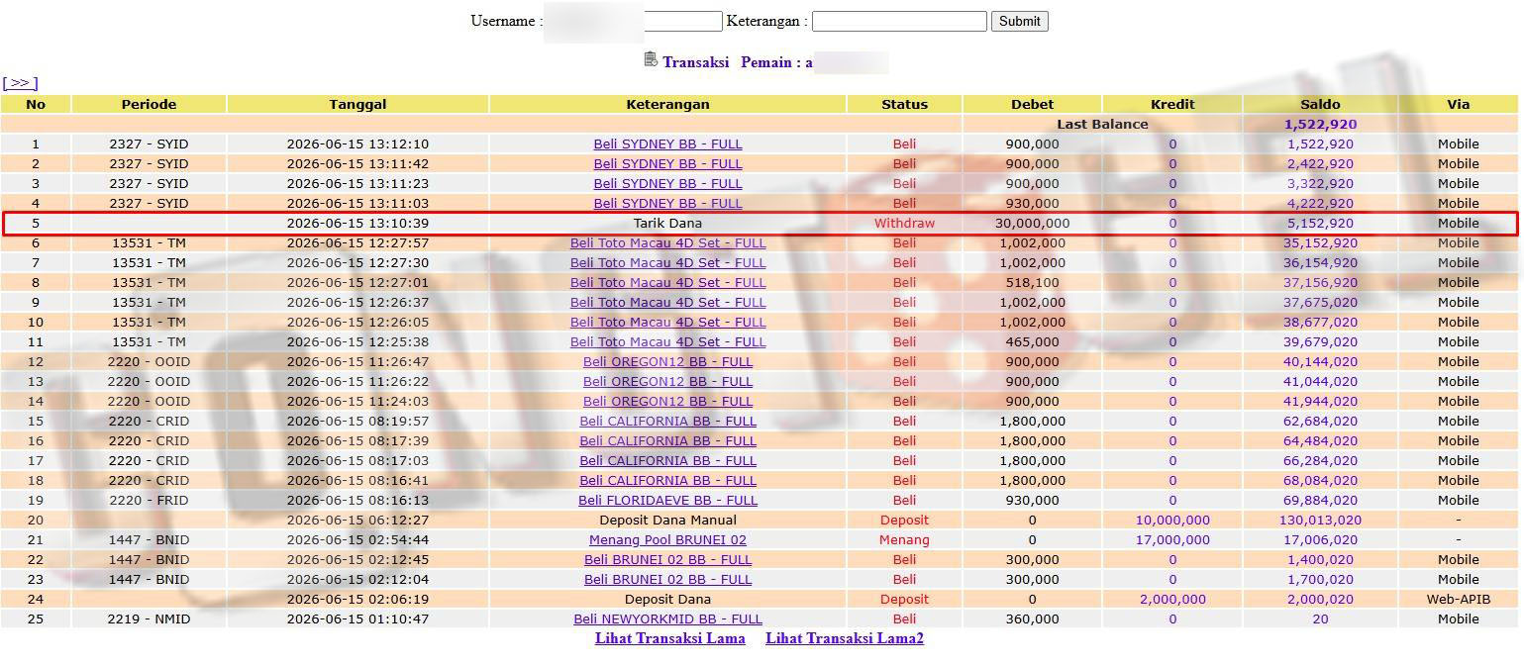Open Beli Toto Macau 4D Set link in row 8

point(667,282)
